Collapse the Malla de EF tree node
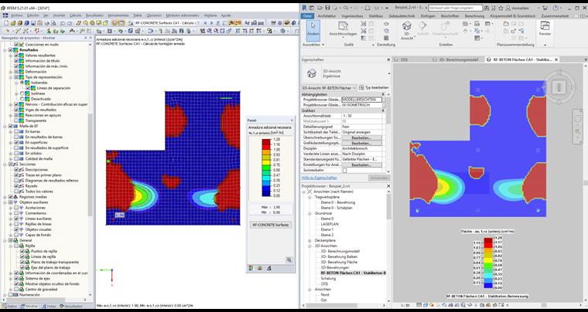588x312 pixels. click(5, 126)
